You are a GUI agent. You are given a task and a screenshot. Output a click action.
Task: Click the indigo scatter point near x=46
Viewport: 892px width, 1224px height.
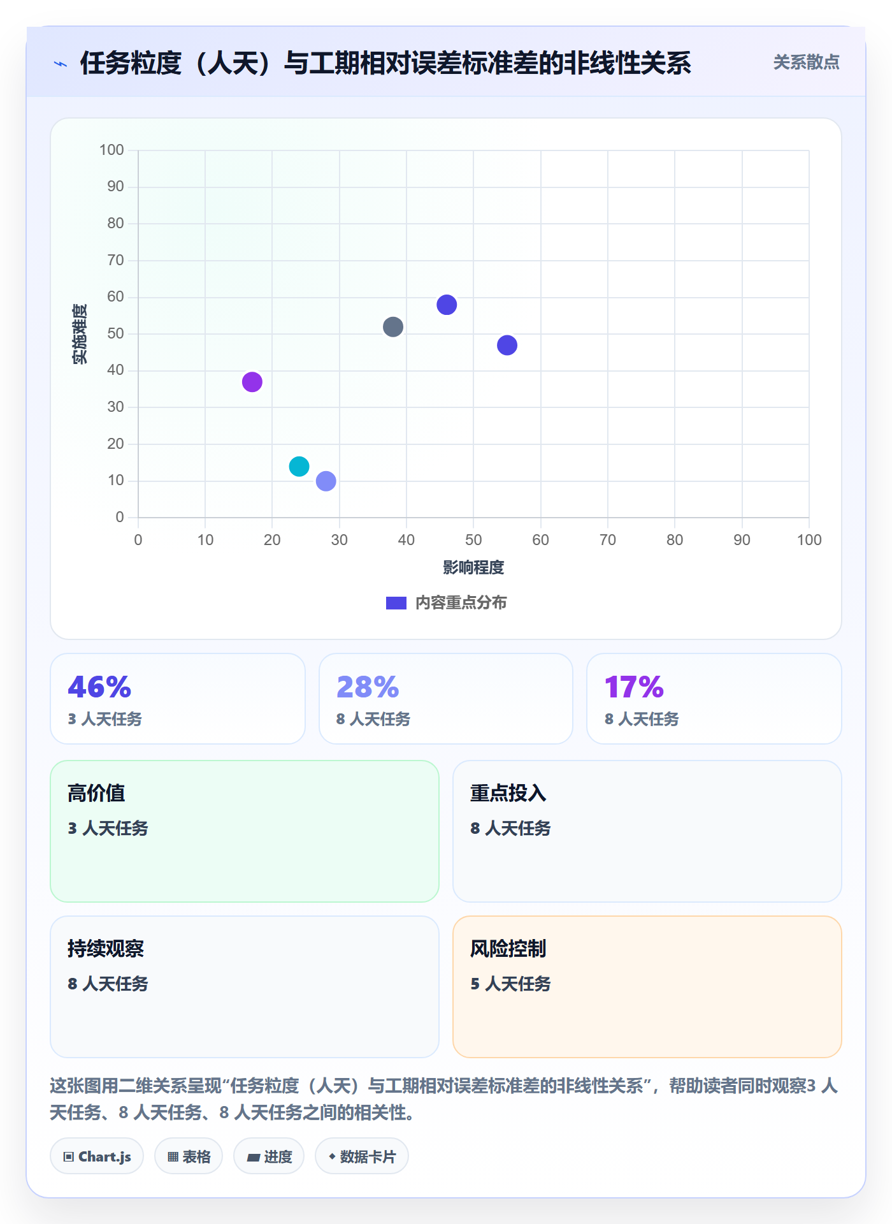(x=447, y=305)
